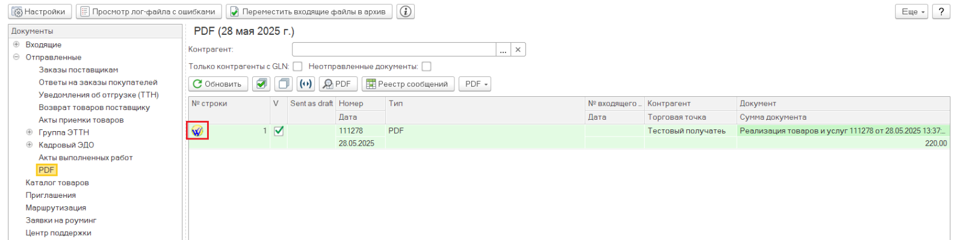Click Переместить входящие файлы в архив

coord(309,11)
